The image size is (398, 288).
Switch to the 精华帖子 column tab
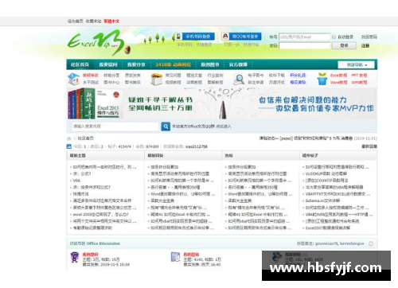(x=310, y=156)
